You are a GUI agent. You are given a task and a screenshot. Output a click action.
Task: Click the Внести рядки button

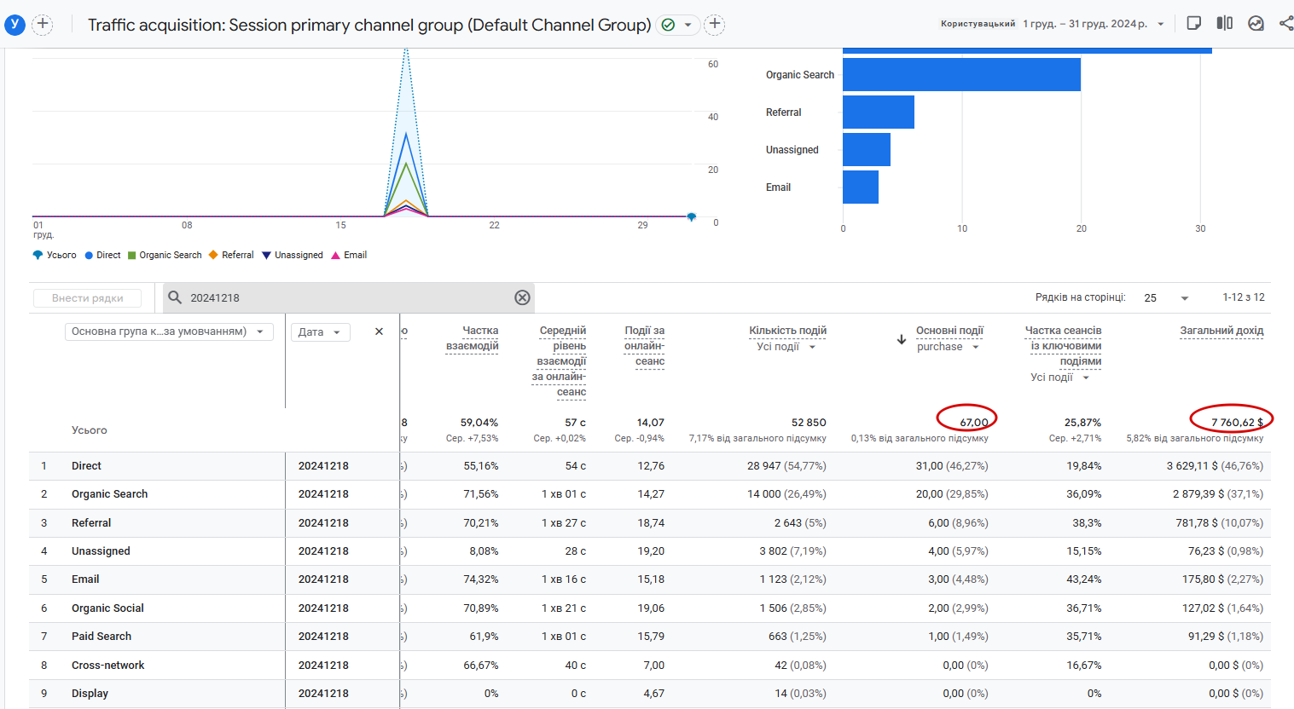click(87, 298)
